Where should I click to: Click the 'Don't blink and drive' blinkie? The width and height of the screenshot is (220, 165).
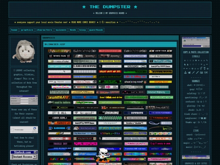coord(111,97)
